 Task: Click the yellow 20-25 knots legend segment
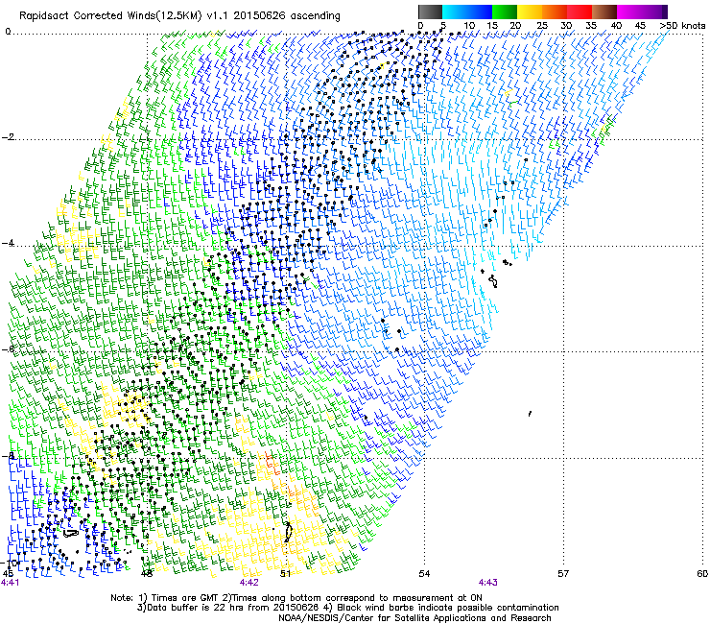[x=530, y=12]
